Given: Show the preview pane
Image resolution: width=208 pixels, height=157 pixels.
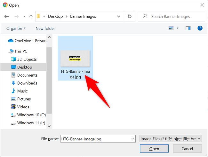Looking at the screenshot, I should coord(188,28).
